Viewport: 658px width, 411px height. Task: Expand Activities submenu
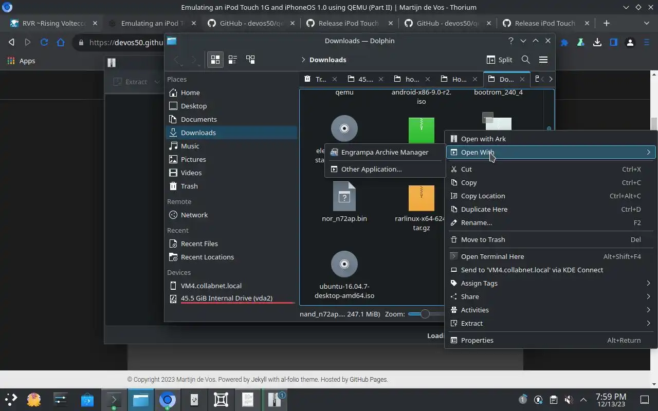click(551, 310)
